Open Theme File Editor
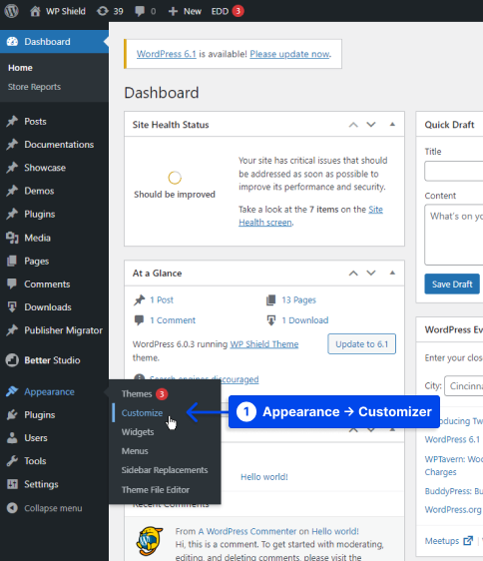Screen dimensions: 483x561 coord(156,490)
